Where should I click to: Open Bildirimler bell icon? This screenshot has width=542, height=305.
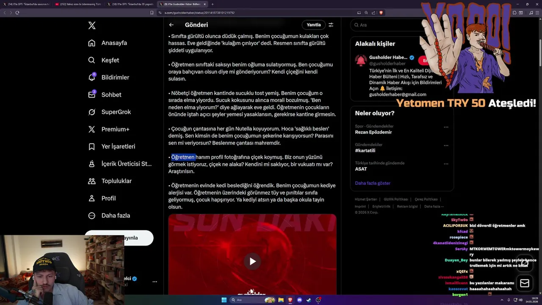click(x=92, y=77)
